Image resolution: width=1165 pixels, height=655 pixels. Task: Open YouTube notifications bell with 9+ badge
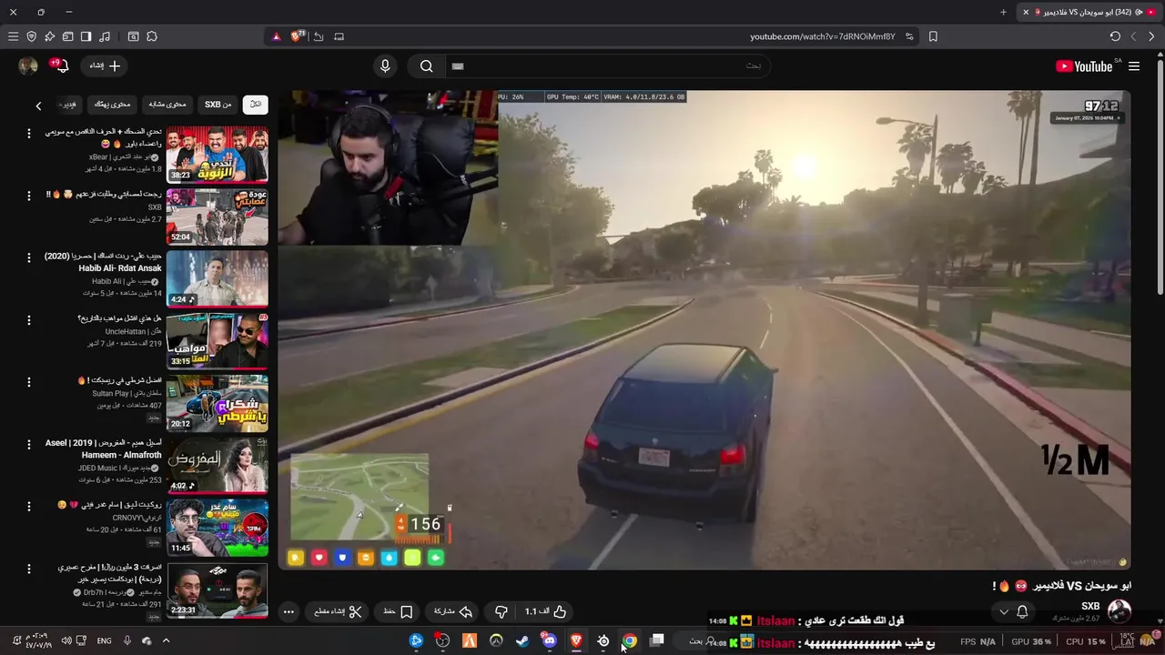[x=60, y=65]
